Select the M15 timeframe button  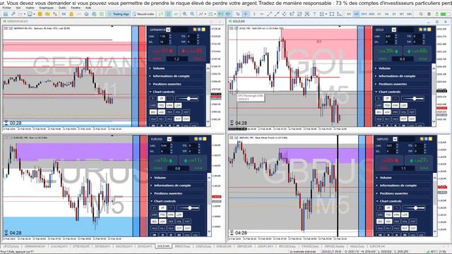point(364,14)
